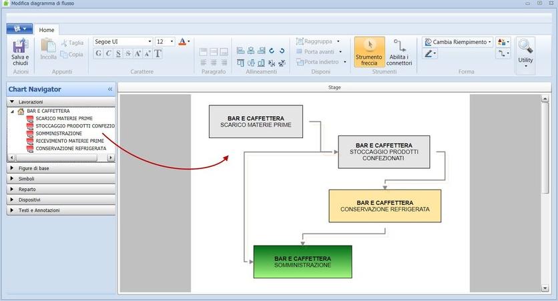Select the Strumento freccia pointer tool

369,52
